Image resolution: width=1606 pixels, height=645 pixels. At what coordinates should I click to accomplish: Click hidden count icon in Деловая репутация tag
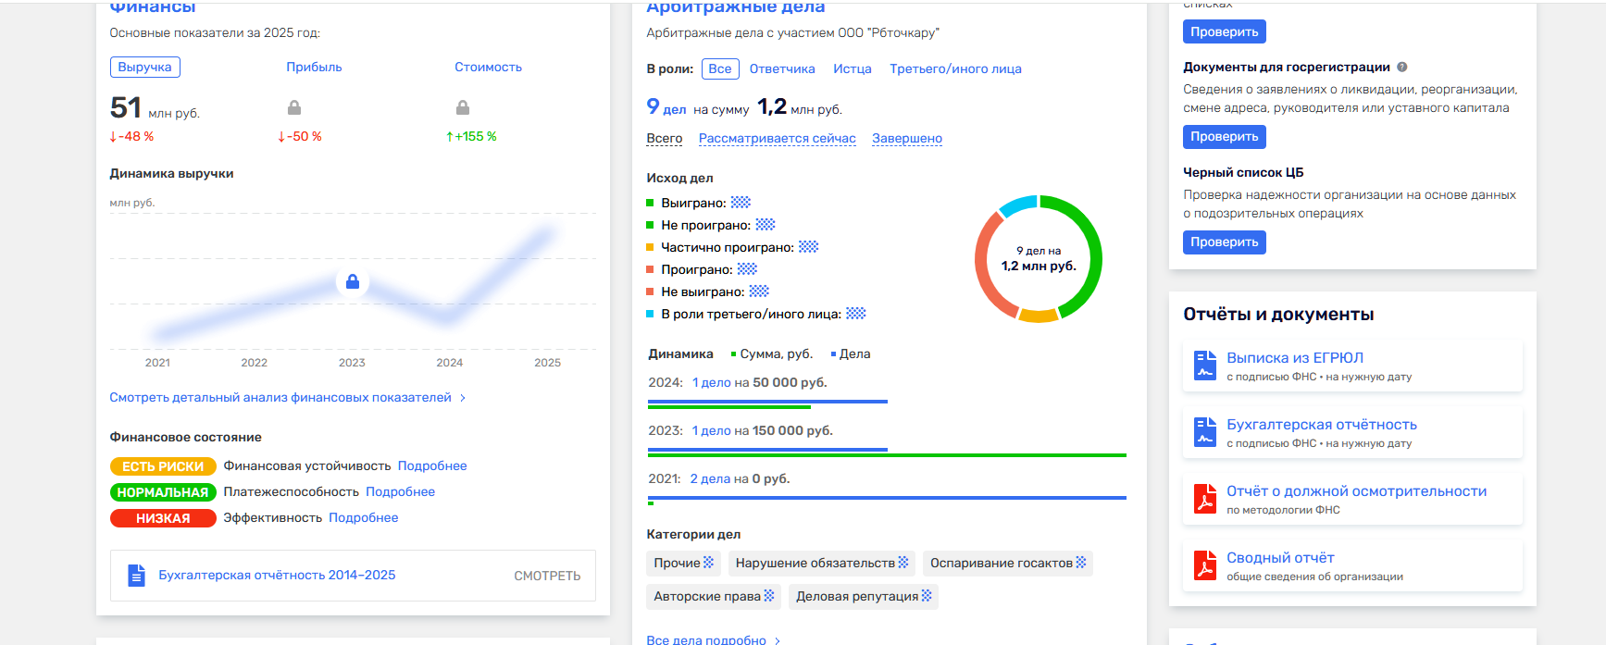[x=926, y=596]
